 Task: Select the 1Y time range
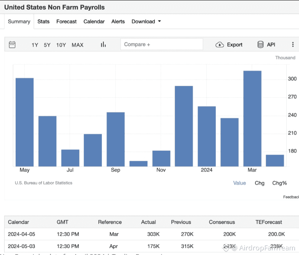point(35,45)
